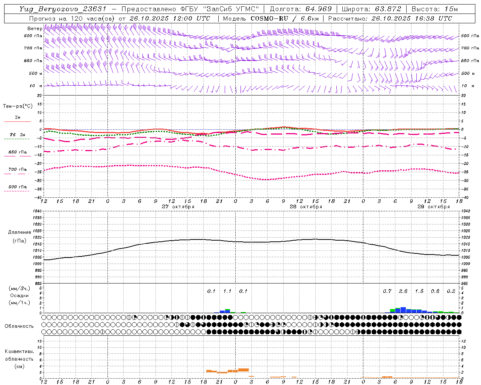
Task: Click the 28 октября date label
Action: tap(306, 207)
